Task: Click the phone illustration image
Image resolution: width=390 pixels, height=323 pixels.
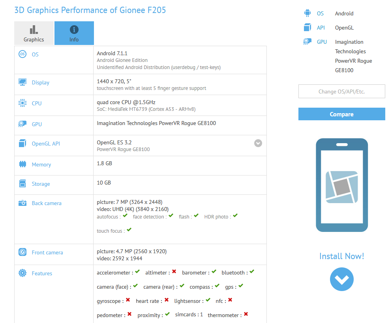Action: 342,185
